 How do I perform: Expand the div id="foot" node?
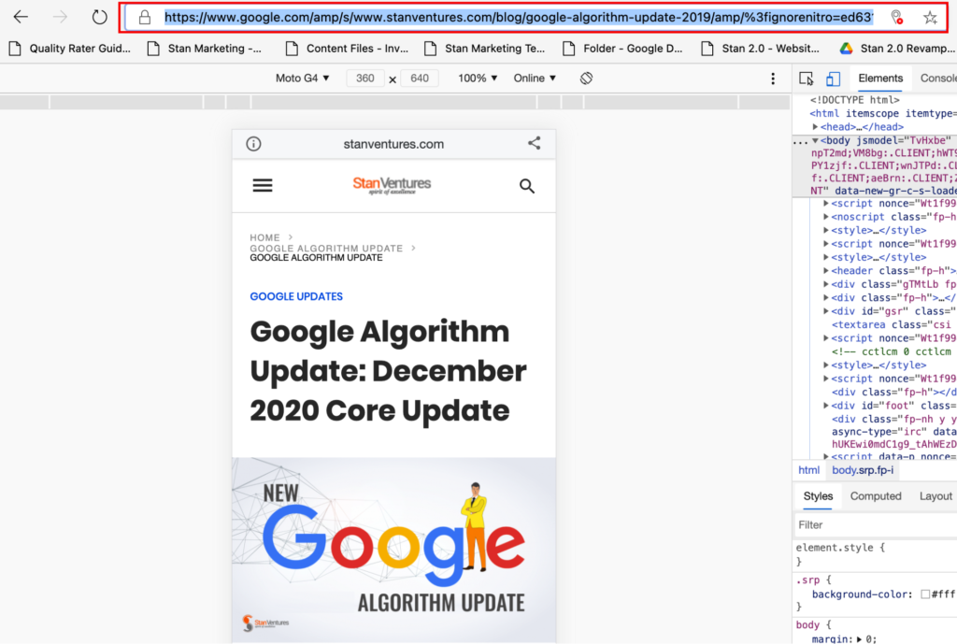[x=826, y=406]
